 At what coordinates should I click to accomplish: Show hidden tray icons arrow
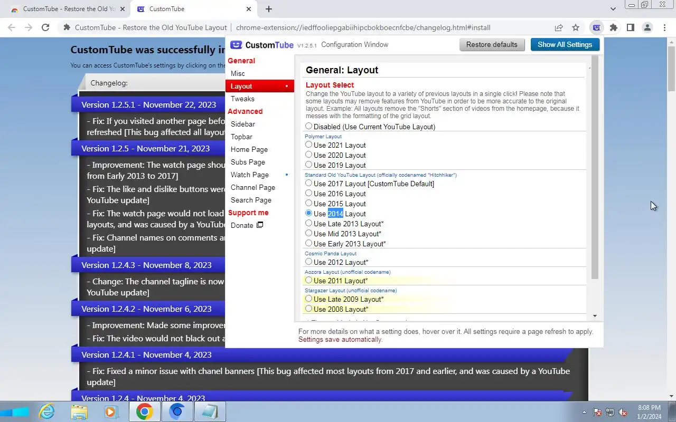(584, 412)
